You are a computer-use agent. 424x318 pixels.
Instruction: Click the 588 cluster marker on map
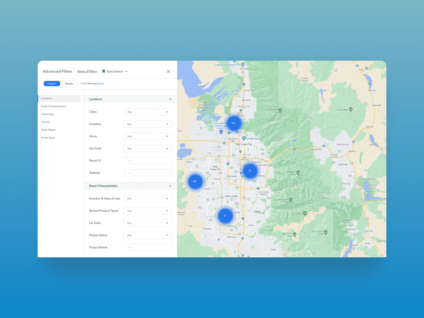195,181
